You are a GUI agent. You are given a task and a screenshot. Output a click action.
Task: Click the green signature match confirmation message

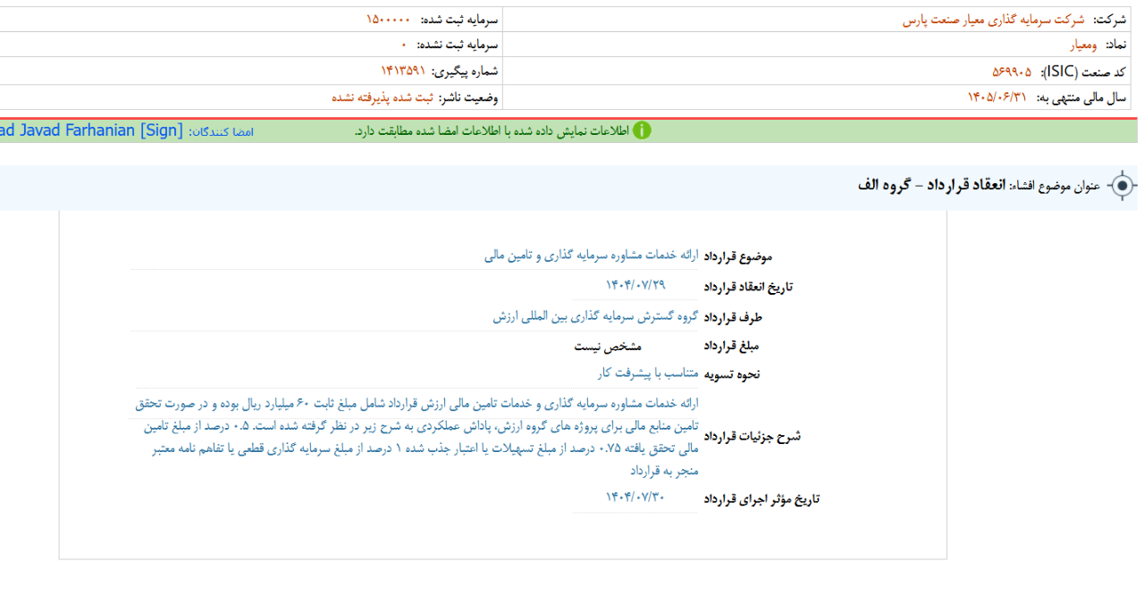tap(491, 131)
